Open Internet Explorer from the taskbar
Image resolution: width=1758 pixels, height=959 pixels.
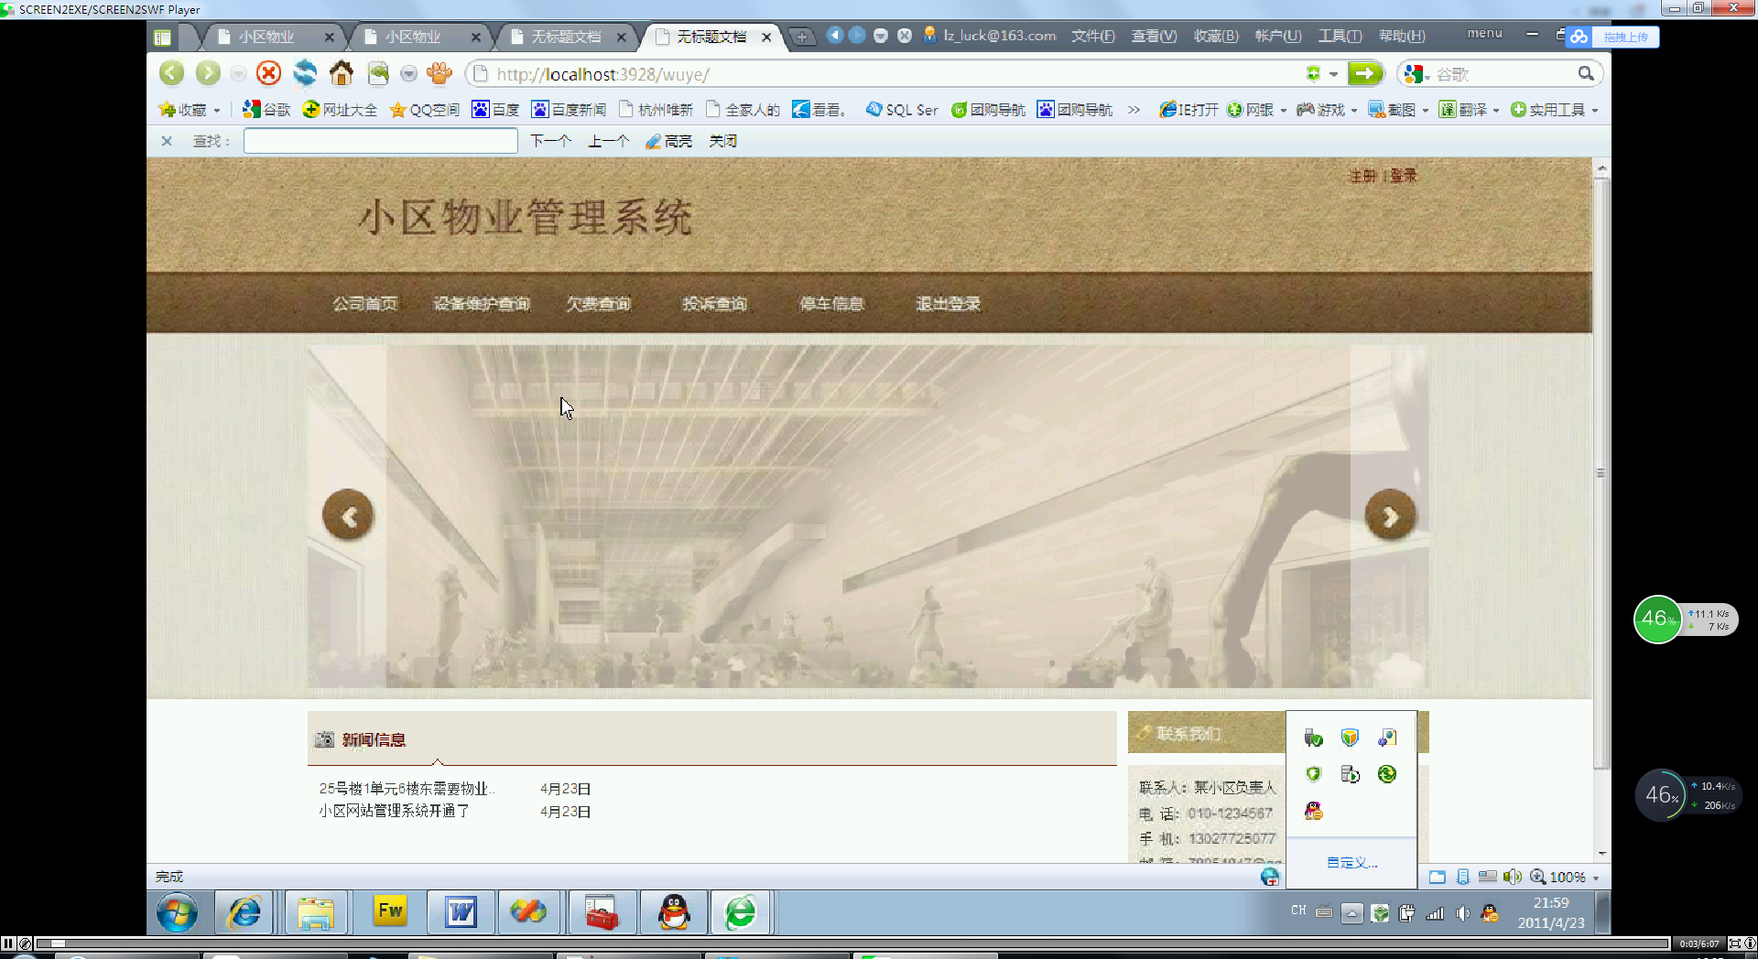click(x=244, y=911)
